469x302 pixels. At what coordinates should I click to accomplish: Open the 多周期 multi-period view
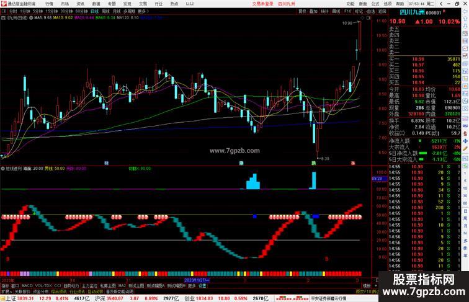pyautogui.click(x=129, y=11)
